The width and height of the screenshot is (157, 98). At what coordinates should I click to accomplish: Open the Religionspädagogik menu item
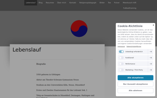coord(88,3)
